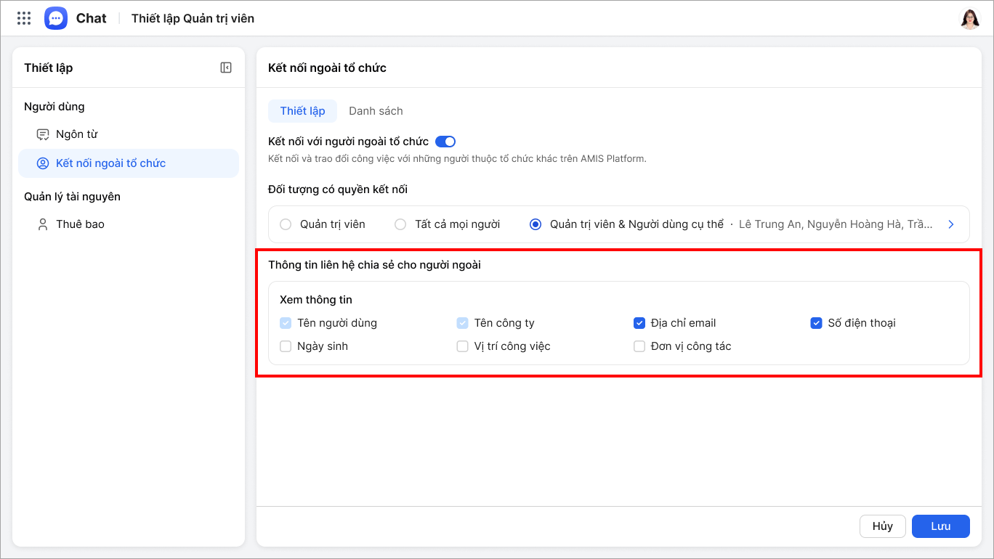This screenshot has width=994, height=559.
Task: Tick the Đơn vị công tác checkbox
Action: pyautogui.click(x=639, y=346)
